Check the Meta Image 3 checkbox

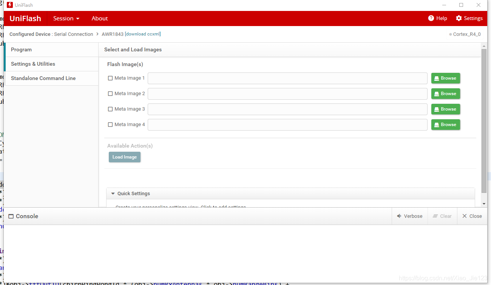pyautogui.click(x=110, y=109)
